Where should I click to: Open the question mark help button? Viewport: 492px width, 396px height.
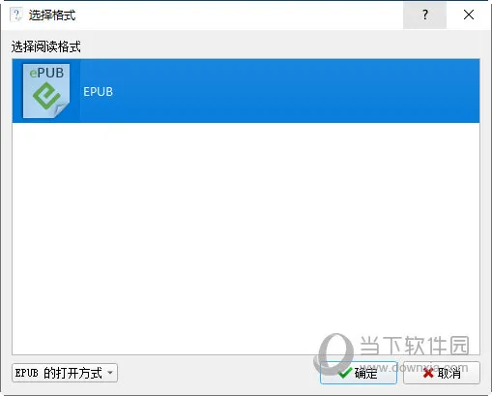coord(424,15)
